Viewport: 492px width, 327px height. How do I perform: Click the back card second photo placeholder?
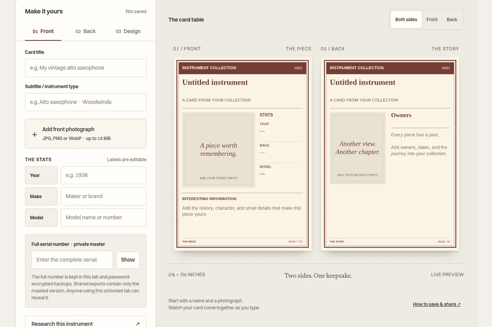click(x=357, y=148)
